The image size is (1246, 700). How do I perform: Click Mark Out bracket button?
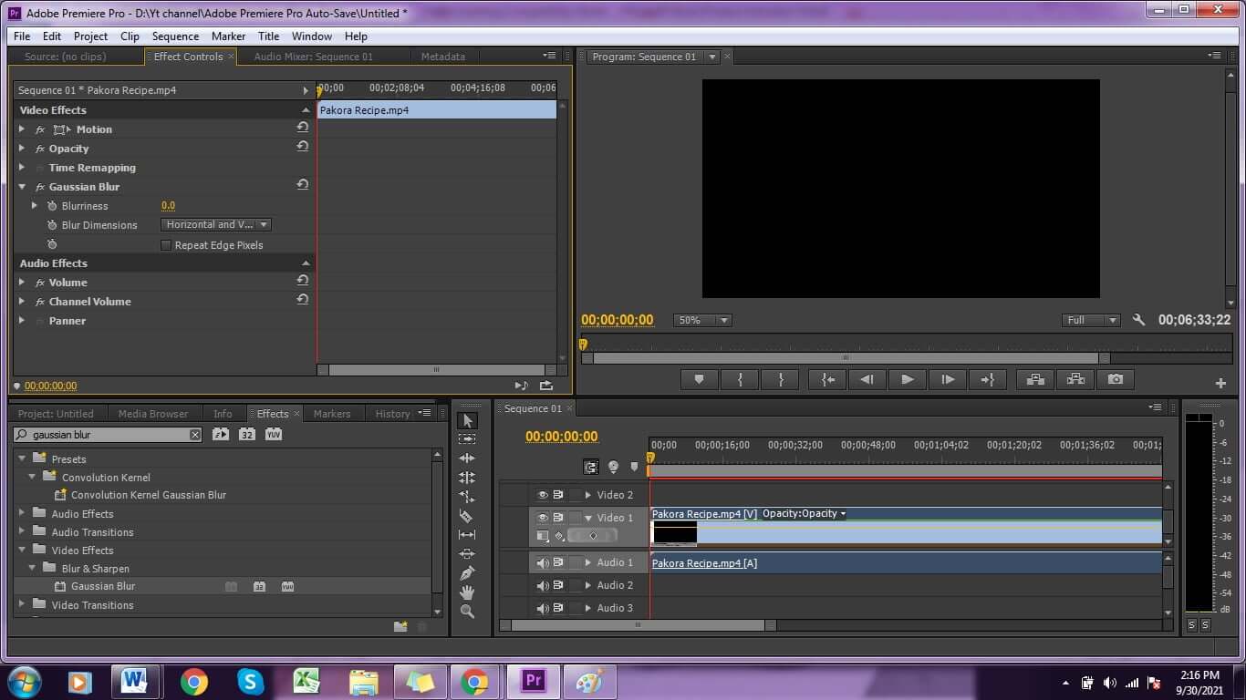point(780,379)
